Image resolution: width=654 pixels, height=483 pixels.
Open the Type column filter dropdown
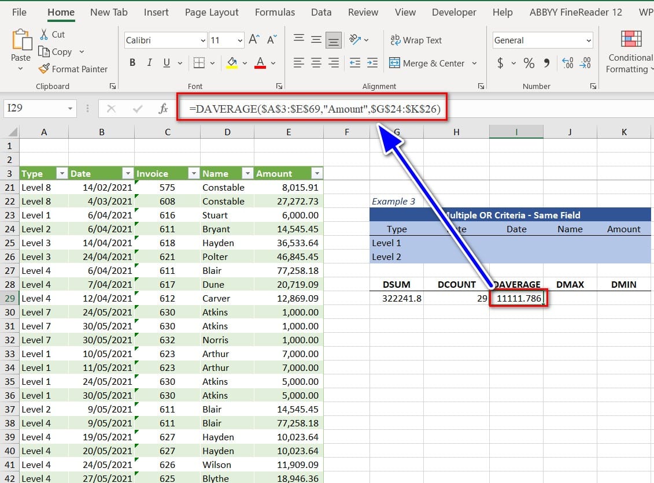coord(61,173)
